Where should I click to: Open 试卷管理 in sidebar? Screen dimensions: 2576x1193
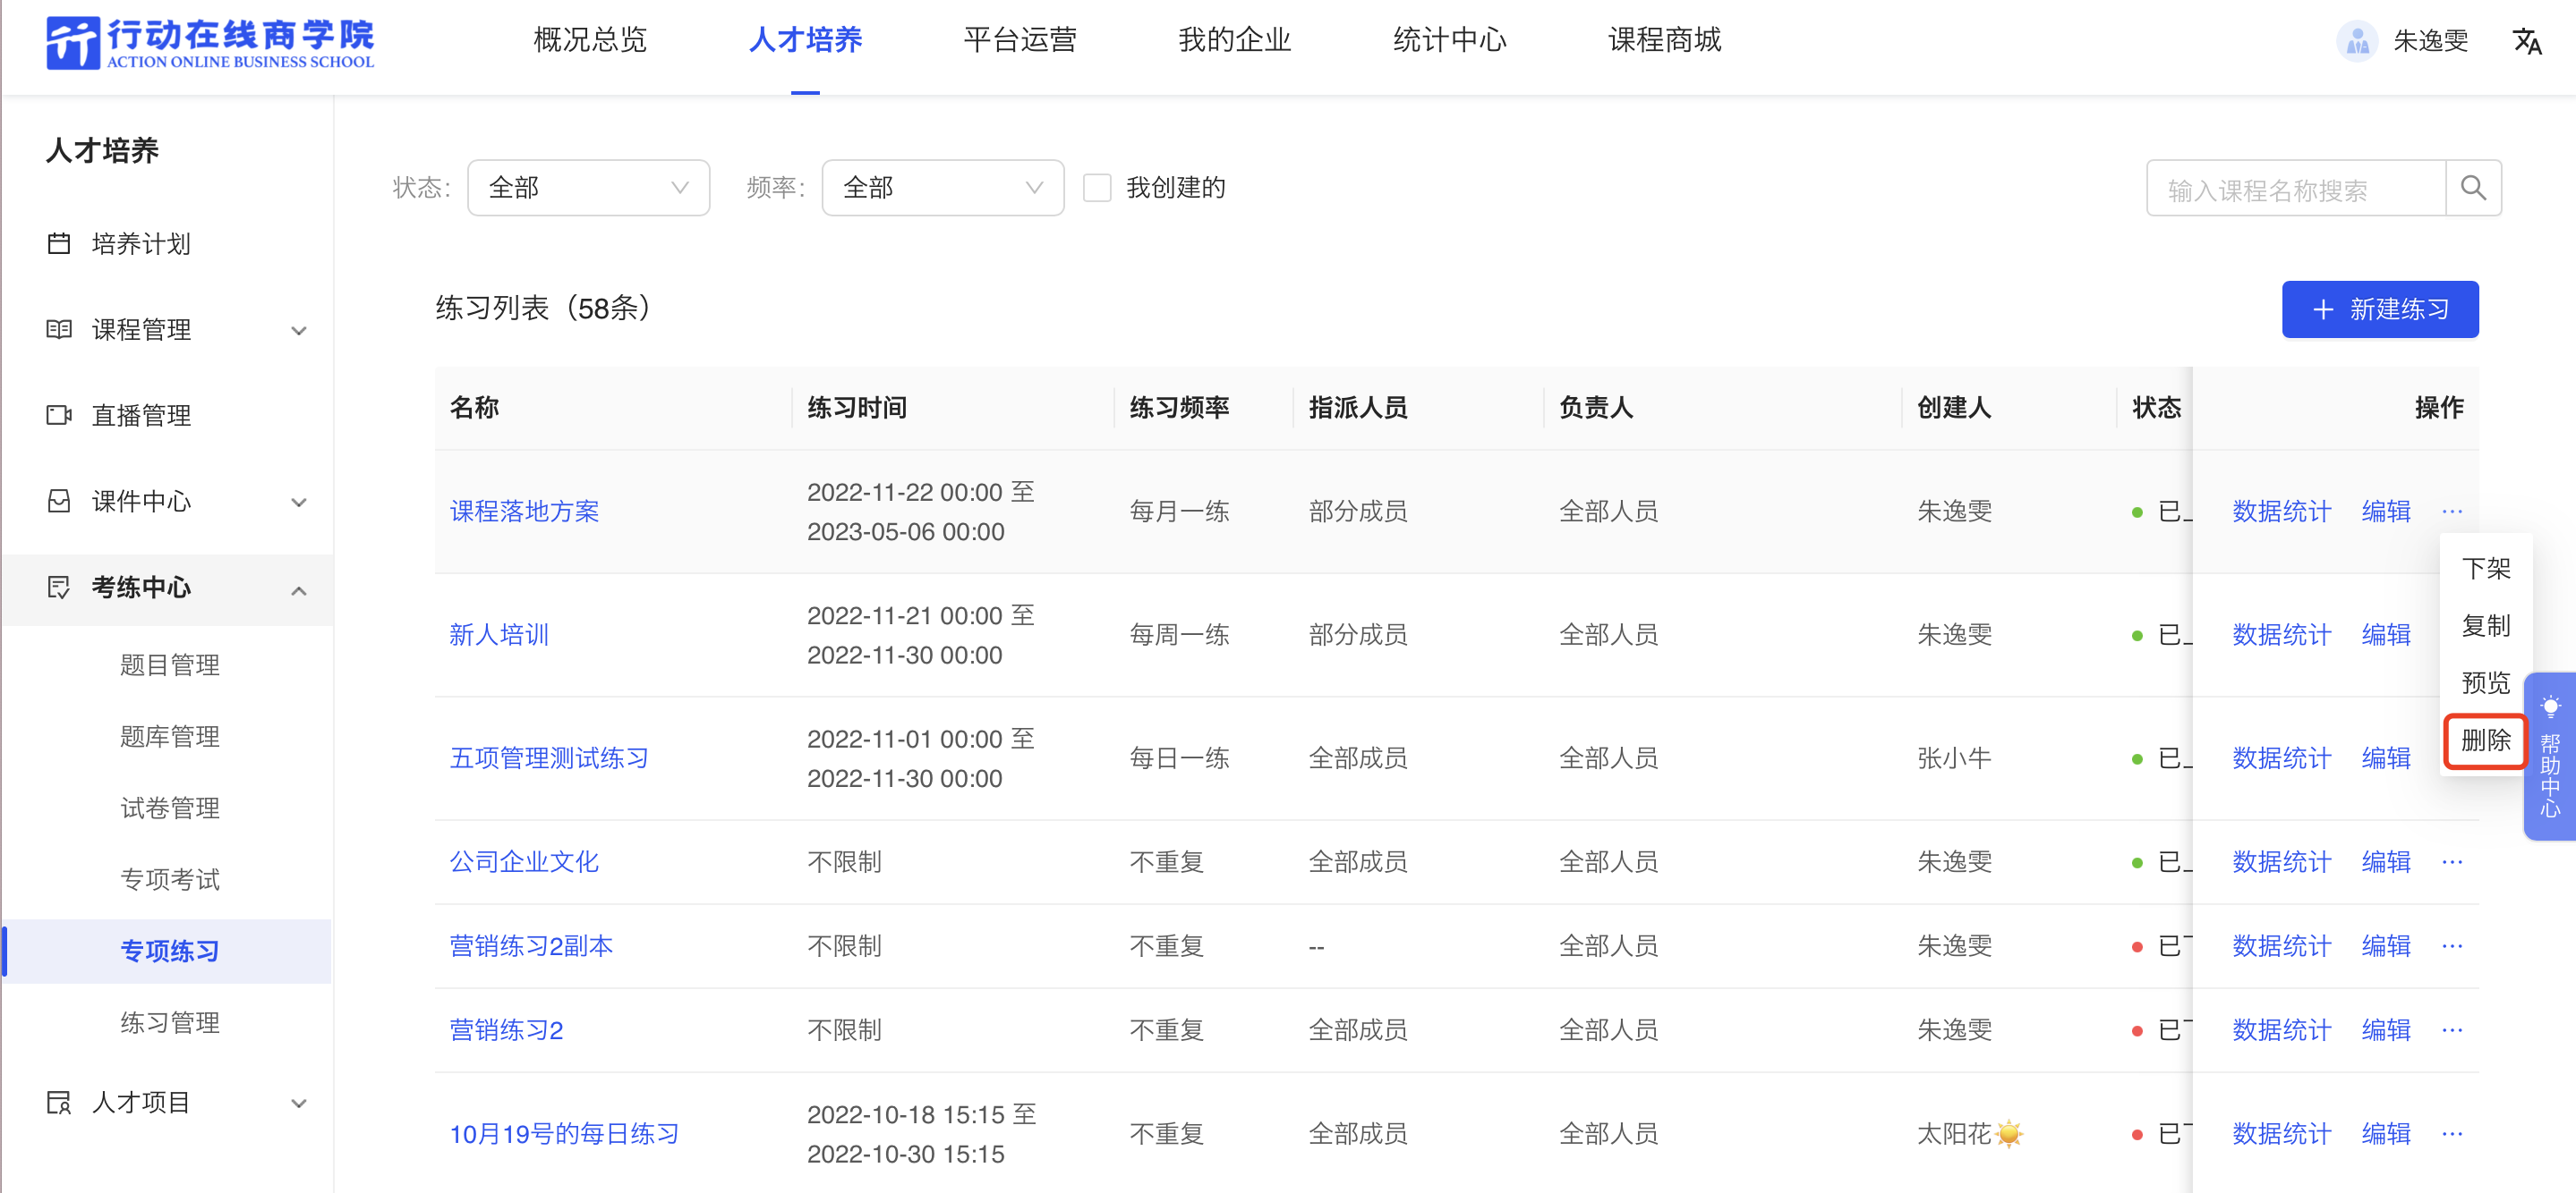coord(170,808)
